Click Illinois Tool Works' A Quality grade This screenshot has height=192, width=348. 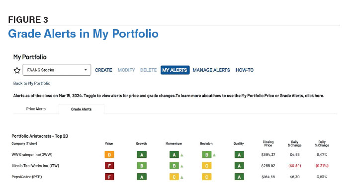coord(239,166)
